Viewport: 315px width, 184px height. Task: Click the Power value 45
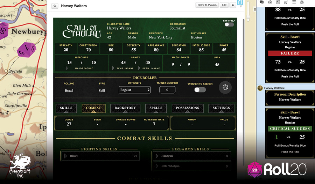click(224, 50)
